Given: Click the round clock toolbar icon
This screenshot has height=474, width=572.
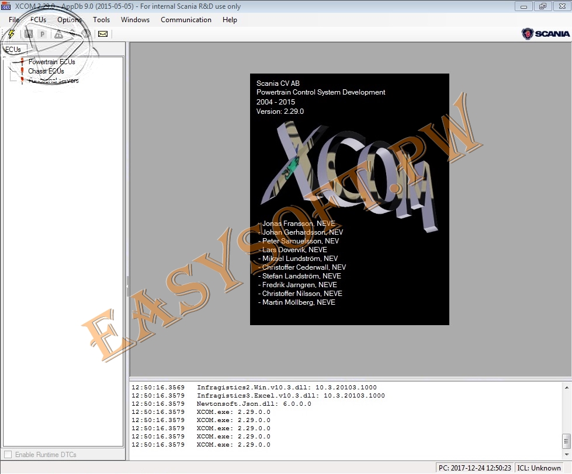Looking at the screenshot, I should 86,34.
